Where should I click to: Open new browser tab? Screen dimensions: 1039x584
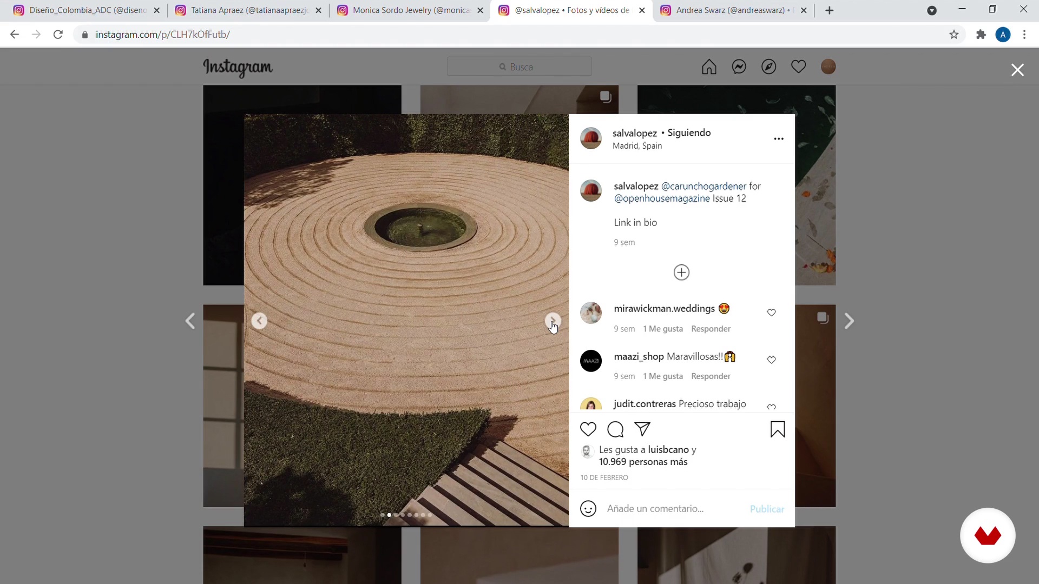(830, 10)
